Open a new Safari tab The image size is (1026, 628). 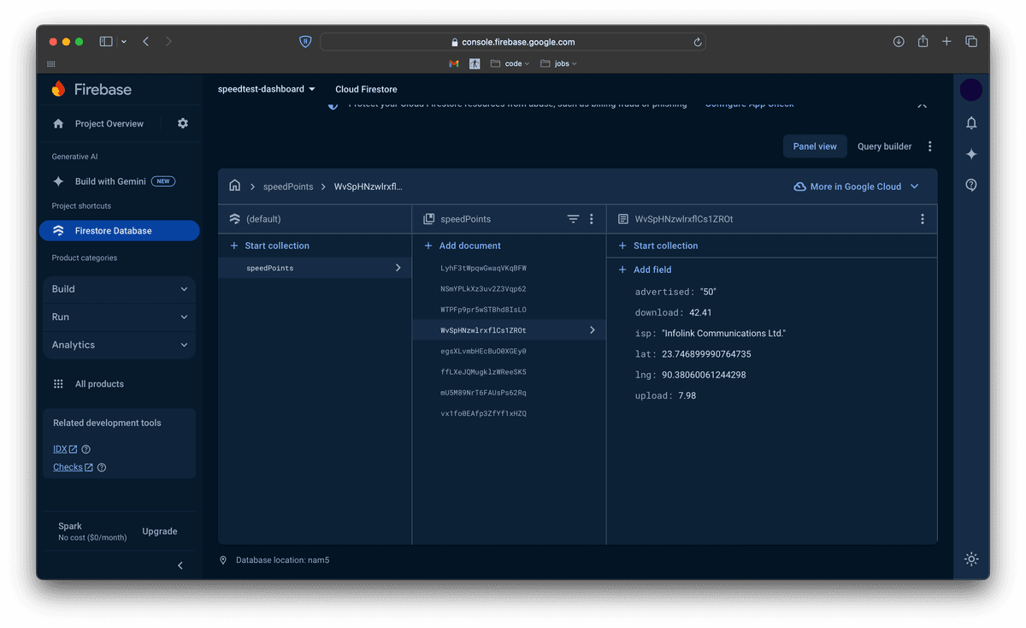946,41
